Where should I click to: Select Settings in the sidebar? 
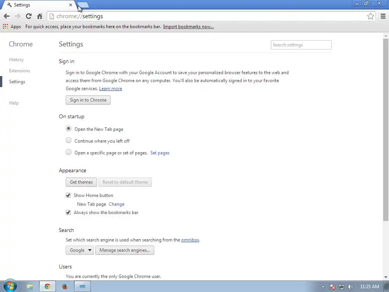click(x=17, y=82)
